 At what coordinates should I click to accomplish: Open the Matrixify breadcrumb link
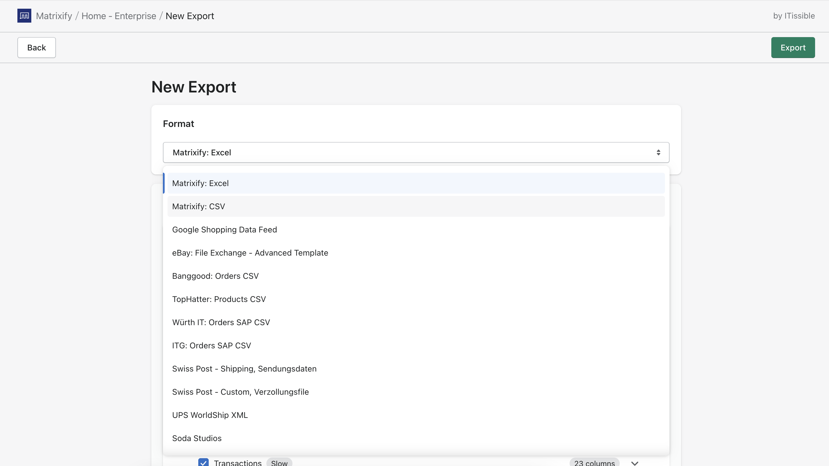(54, 16)
